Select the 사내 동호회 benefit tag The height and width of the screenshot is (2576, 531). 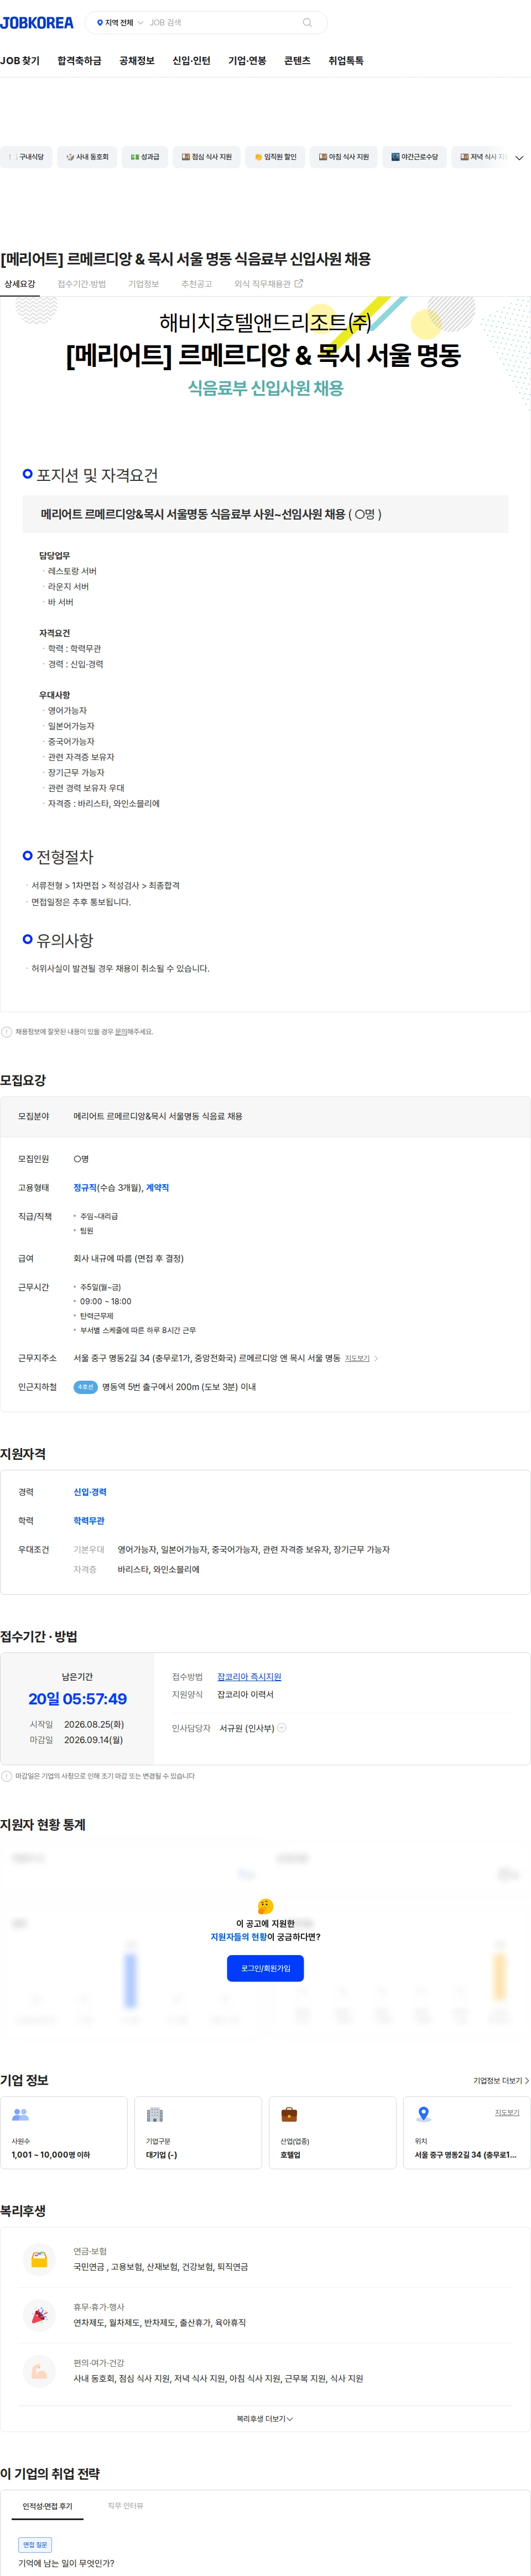[87, 157]
